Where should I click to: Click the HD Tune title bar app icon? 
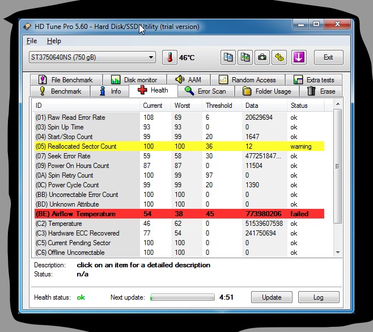point(27,27)
